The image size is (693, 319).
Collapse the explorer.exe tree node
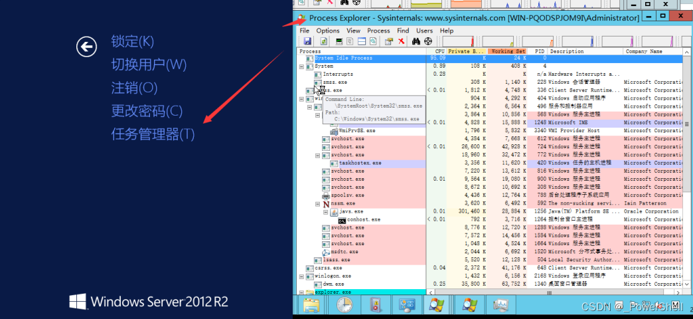tap(301, 292)
